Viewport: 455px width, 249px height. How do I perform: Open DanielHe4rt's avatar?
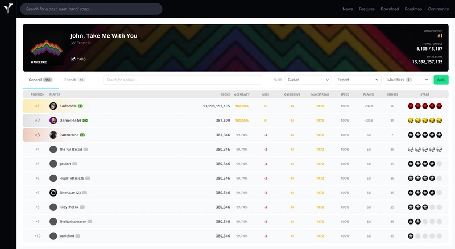point(53,121)
